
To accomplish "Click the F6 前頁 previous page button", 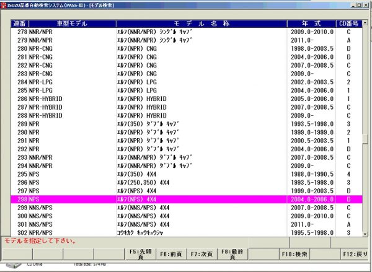I will pyautogui.click(x=171, y=254).
